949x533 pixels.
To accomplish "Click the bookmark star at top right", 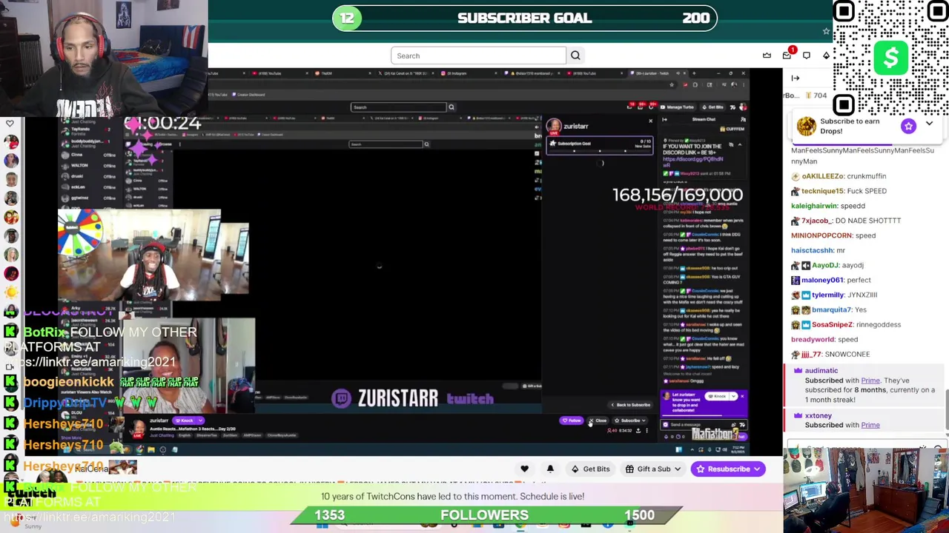I will point(826,31).
